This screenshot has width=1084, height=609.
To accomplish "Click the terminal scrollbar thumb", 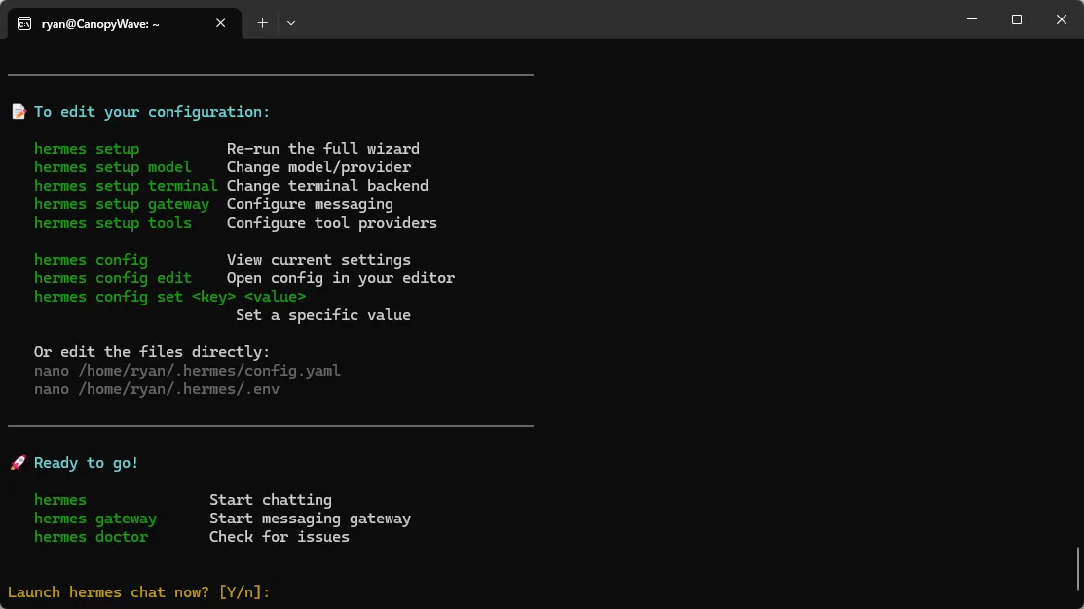I will [x=1078, y=568].
